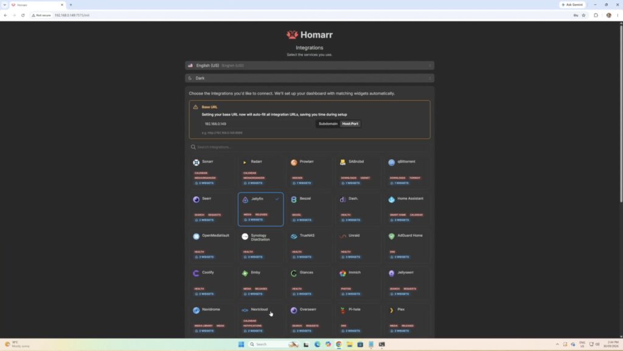This screenshot has height=351, width=623.
Task: Open the Dark theme dropdown
Action: pyautogui.click(x=310, y=78)
